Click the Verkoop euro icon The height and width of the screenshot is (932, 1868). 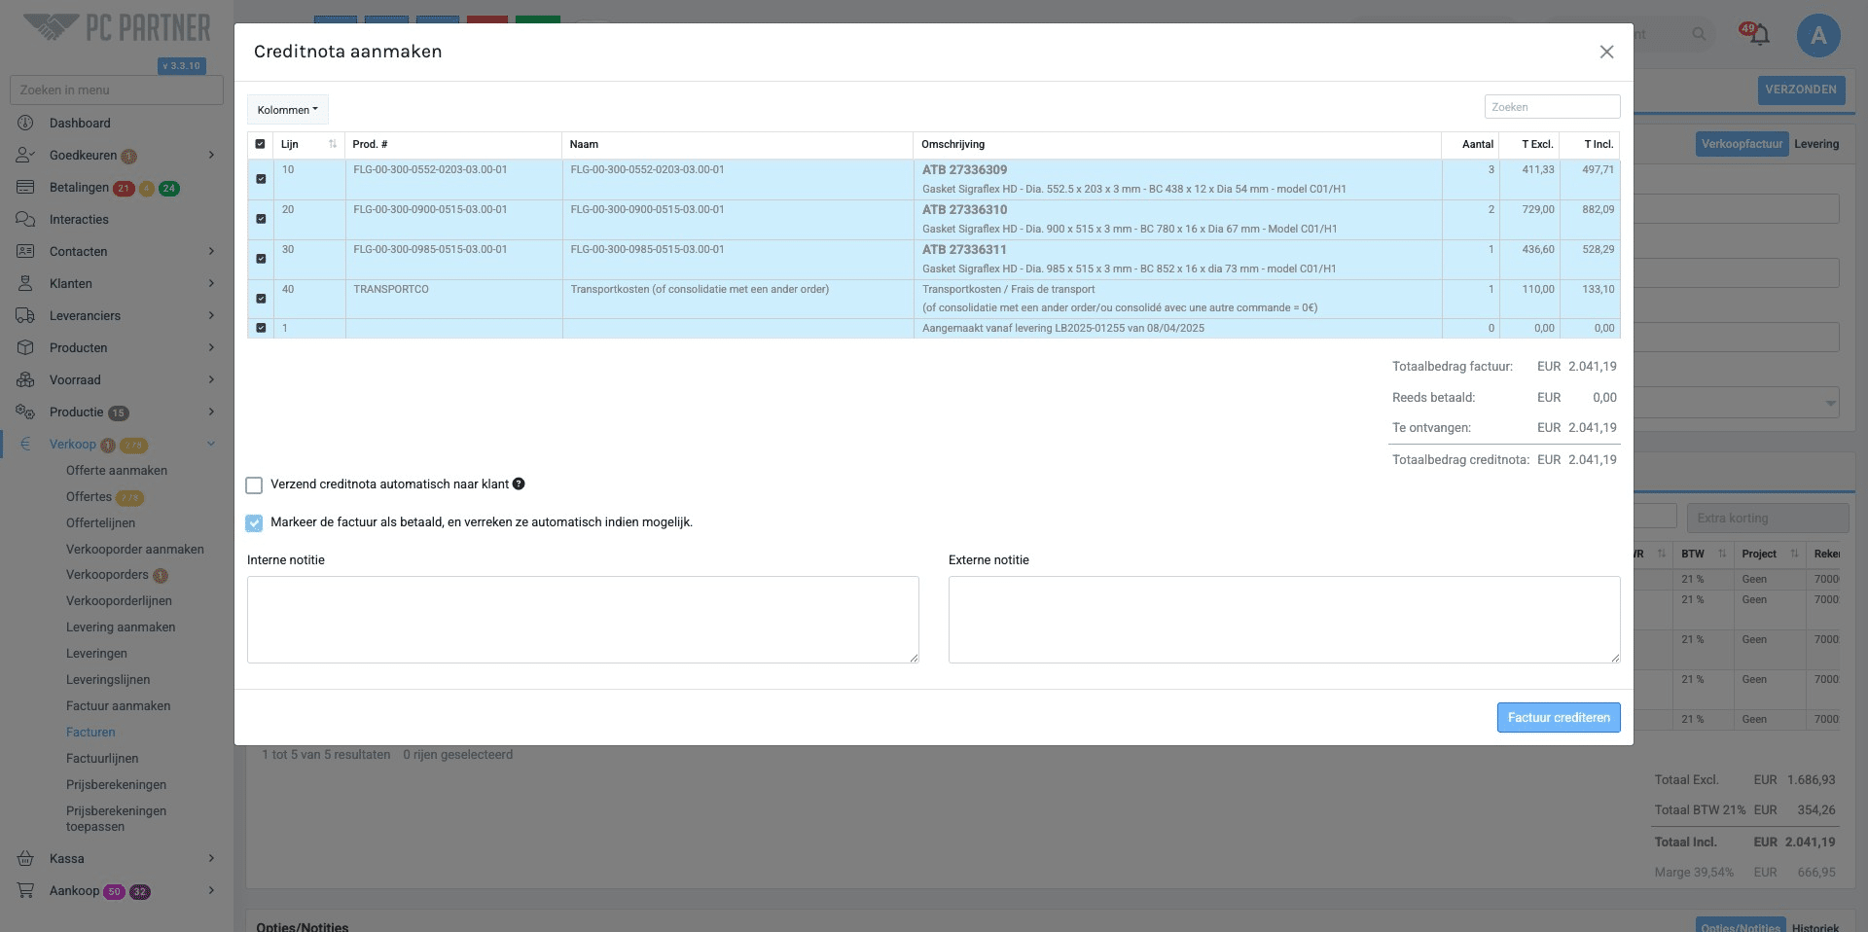click(25, 444)
